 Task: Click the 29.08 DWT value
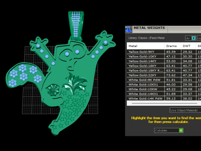pos(188,89)
